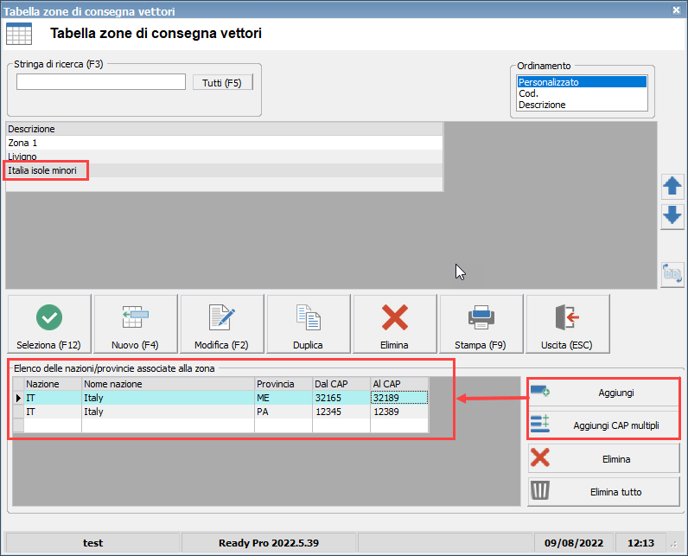Select Descrizione ordering option
This screenshot has width=688, height=556.
[582, 105]
